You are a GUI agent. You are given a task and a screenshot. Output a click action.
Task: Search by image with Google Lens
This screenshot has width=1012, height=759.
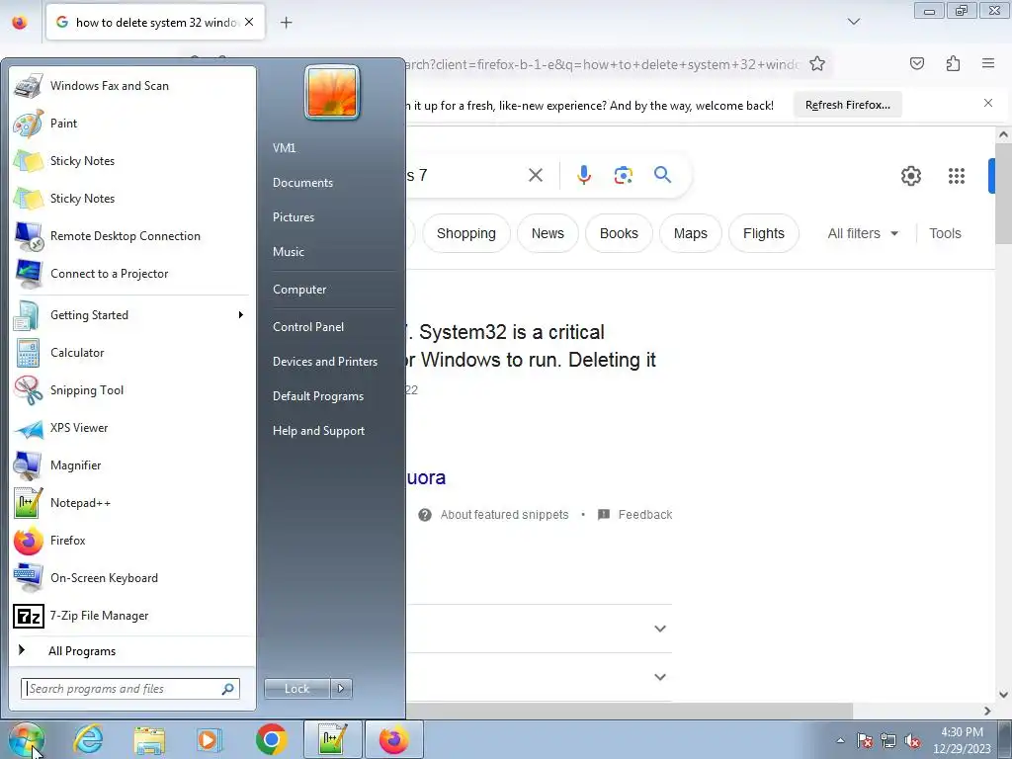coord(624,175)
